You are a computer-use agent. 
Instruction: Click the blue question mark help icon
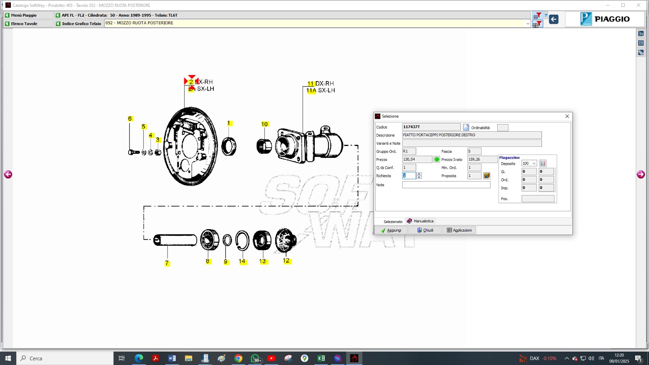546,16
